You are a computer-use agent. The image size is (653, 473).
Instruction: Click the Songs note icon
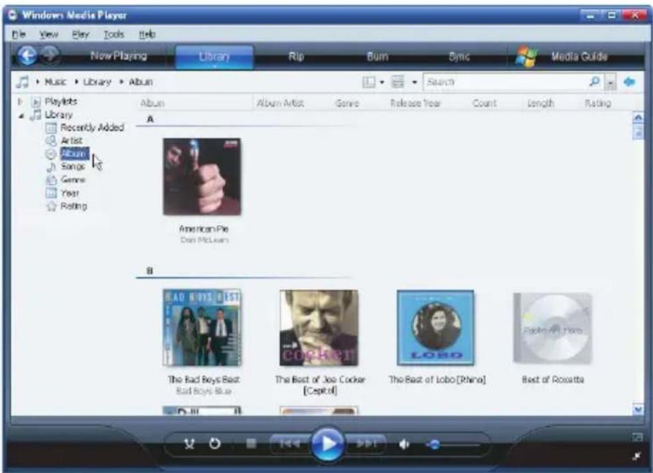(51, 167)
